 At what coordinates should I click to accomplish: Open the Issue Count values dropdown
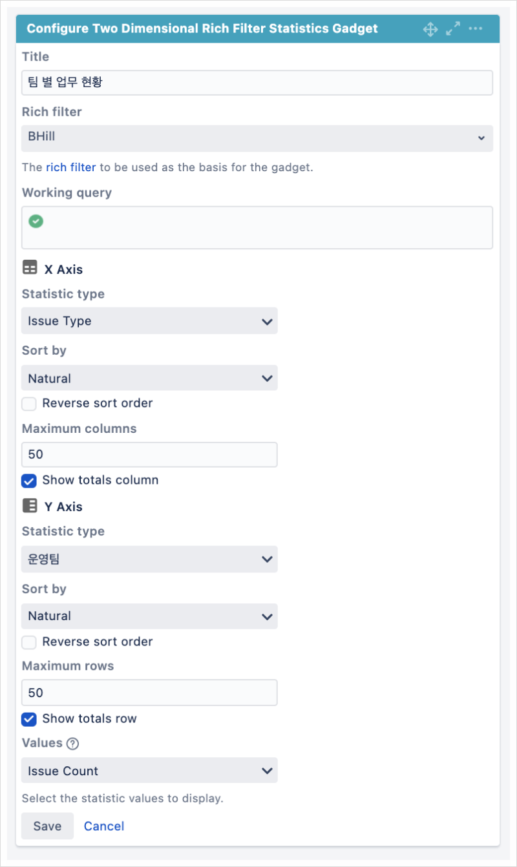pyautogui.click(x=149, y=770)
